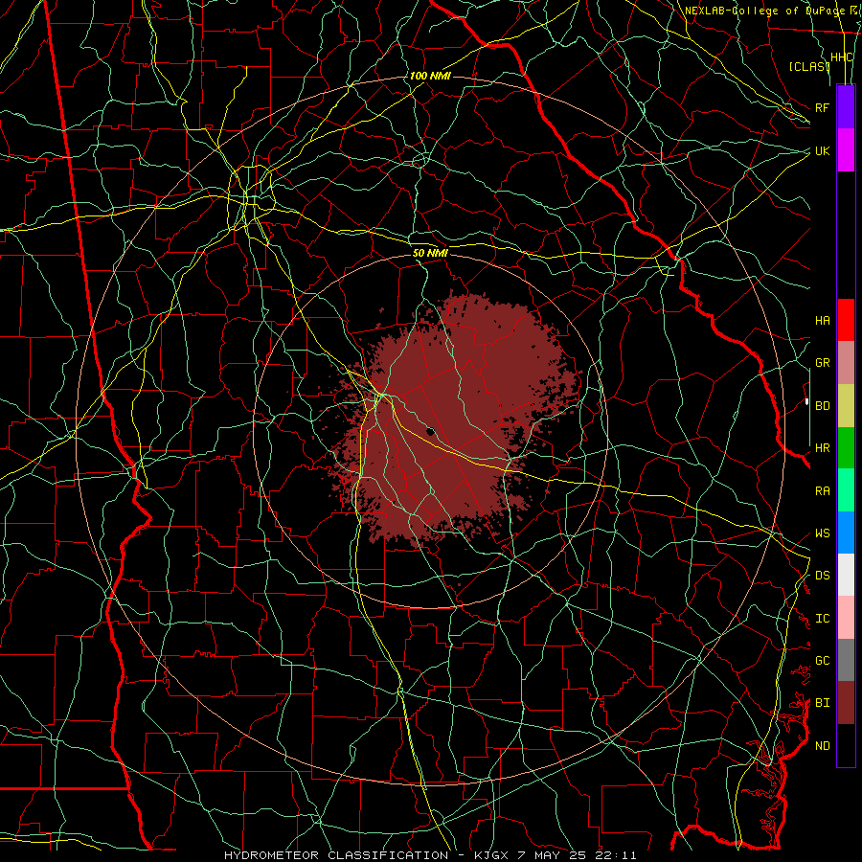Click the HA red legend swatch

(x=846, y=320)
